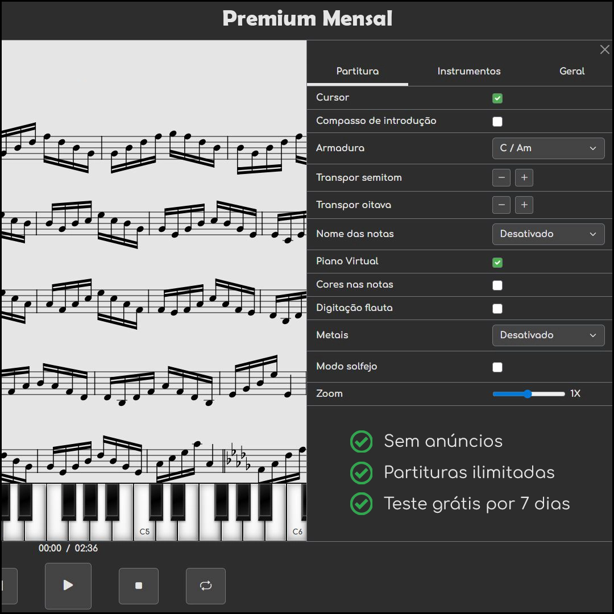Toggle the loop repeat button
This screenshot has height=614, width=614.
click(x=206, y=586)
